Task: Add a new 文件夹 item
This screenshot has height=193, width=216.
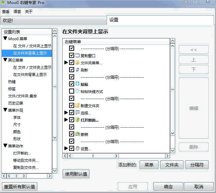Action: click(x=172, y=165)
